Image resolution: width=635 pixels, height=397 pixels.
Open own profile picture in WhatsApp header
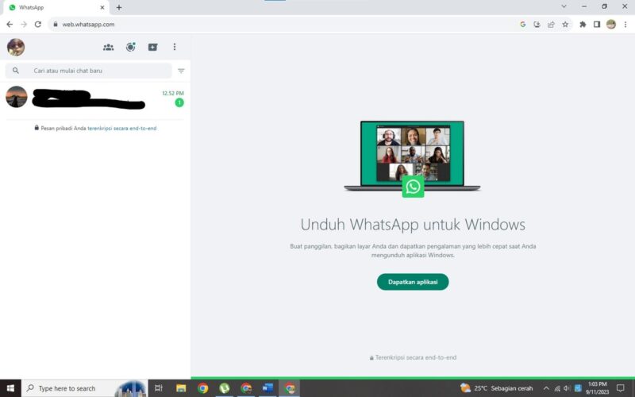coord(16,47)
